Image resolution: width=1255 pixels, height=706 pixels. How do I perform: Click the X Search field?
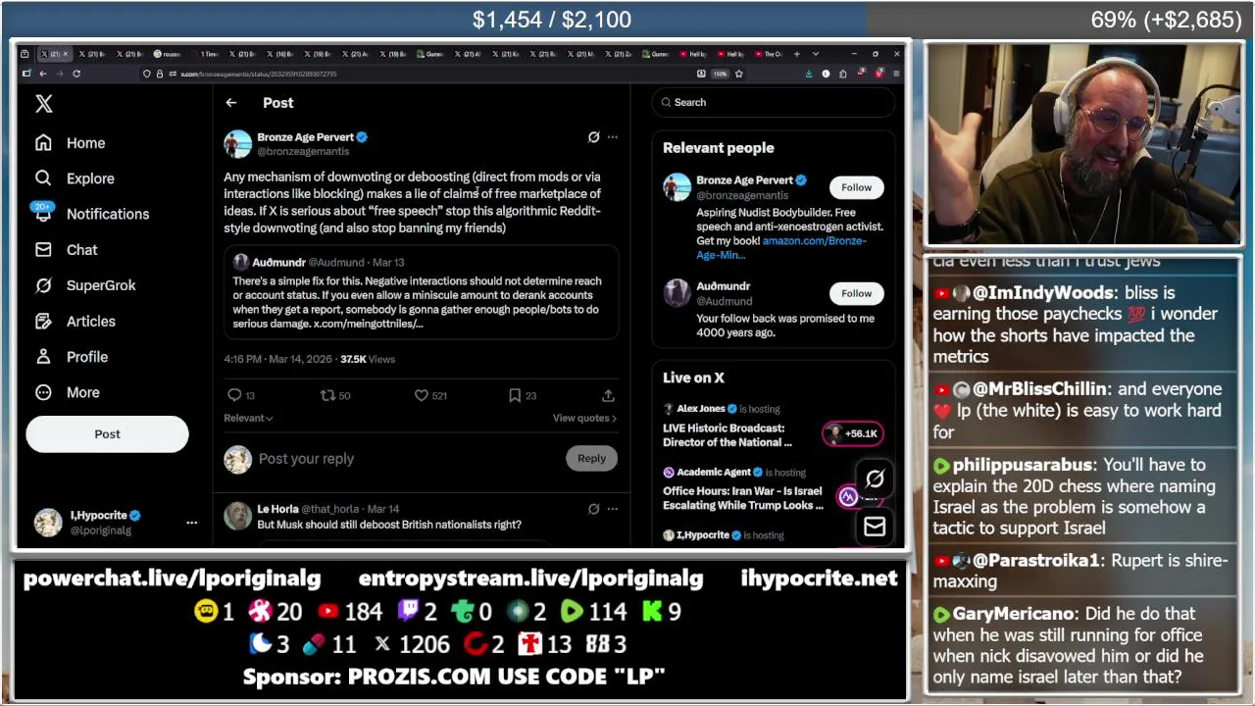pyautogui.click(x=773, y=102)
